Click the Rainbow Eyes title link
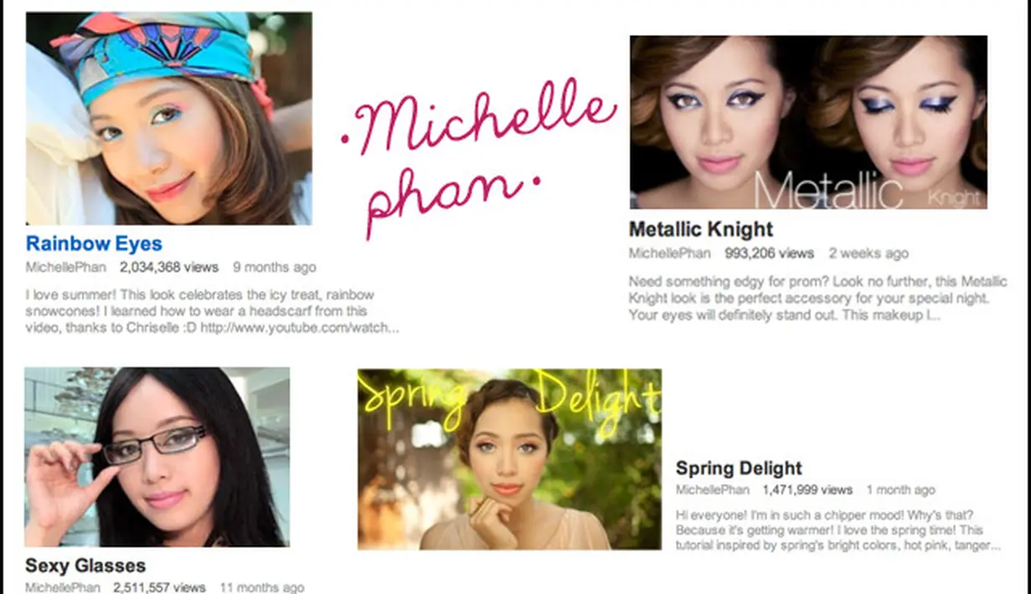 [x=94, y=244]
